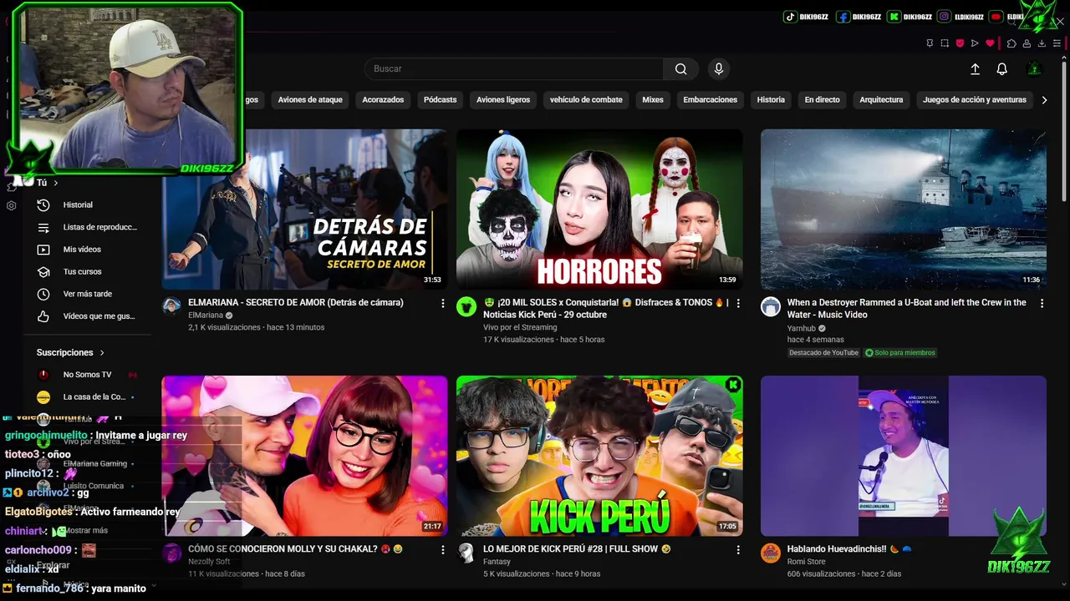Image resolution: width=1070 pixels, height=601 pixels.
Task: Open options menu for Lo Mejor de Kick Perú video
Action: point(737,550)
